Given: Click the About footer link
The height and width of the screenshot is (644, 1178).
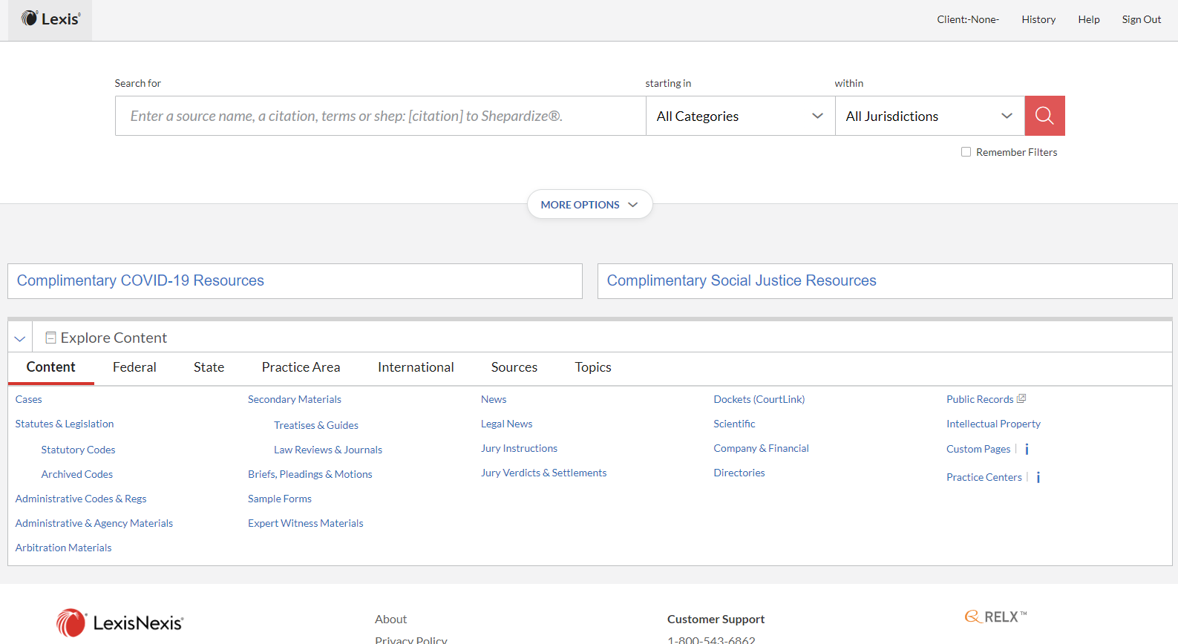Looking at the screenshot, I should 391,620.
